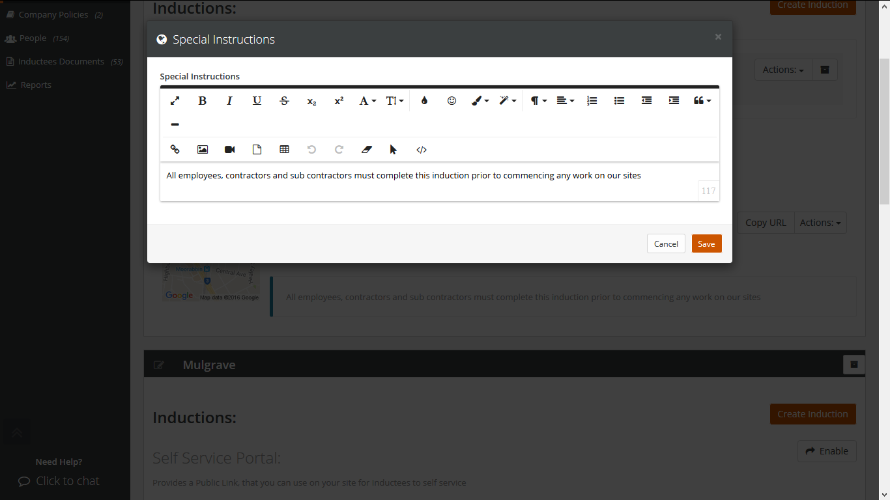890x500 pixels.
Task: Toggle bold formatting in the editor
Action: click(202, 101)
